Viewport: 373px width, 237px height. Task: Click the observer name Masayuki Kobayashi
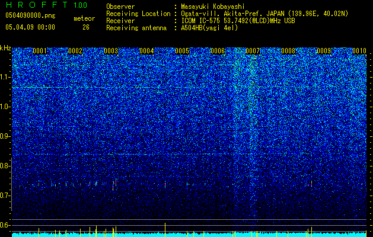(213, 7)
